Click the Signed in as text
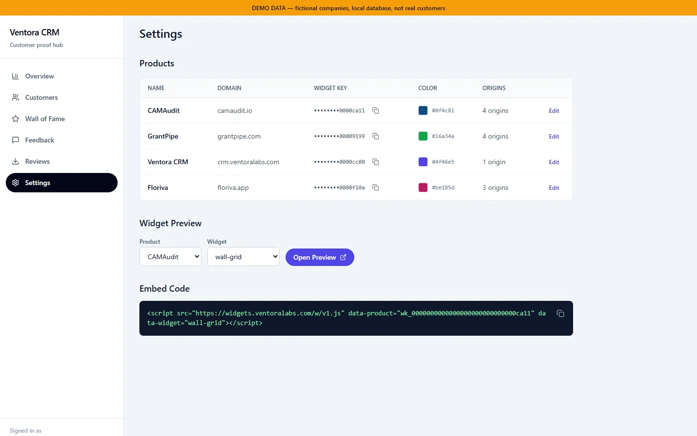The width and height of the screenshot is (697, 436). (x=26, y=431)
